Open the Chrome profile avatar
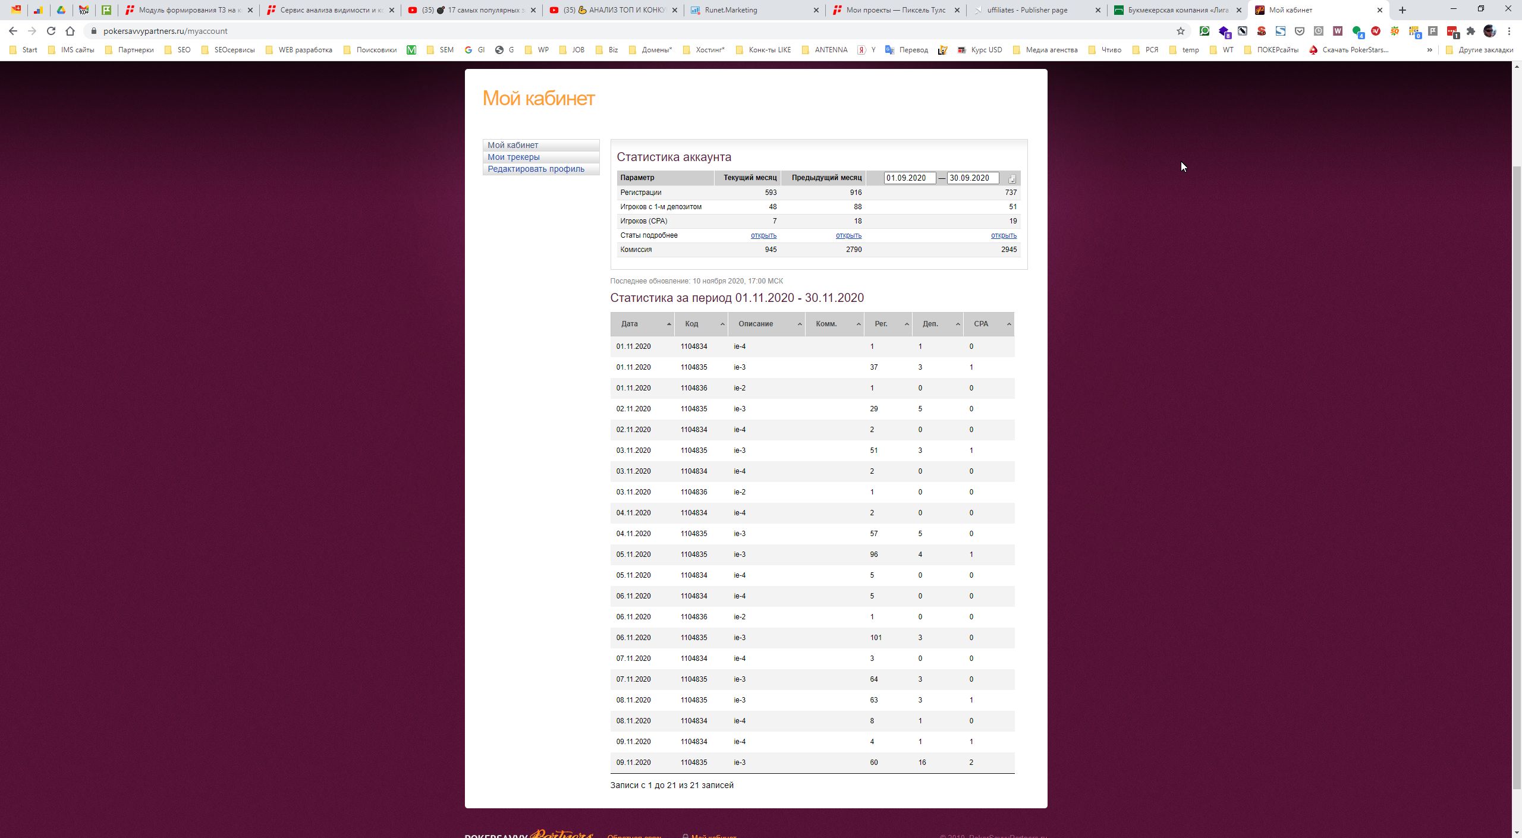The height and width of the screenshot is (838, 1522). pyautogui.click(x=1490, y=31)
